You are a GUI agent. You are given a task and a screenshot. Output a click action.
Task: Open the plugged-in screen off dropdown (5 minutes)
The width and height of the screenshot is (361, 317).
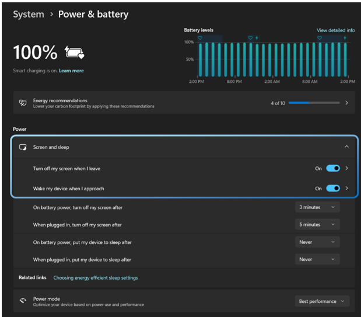(x=317, y=225)
